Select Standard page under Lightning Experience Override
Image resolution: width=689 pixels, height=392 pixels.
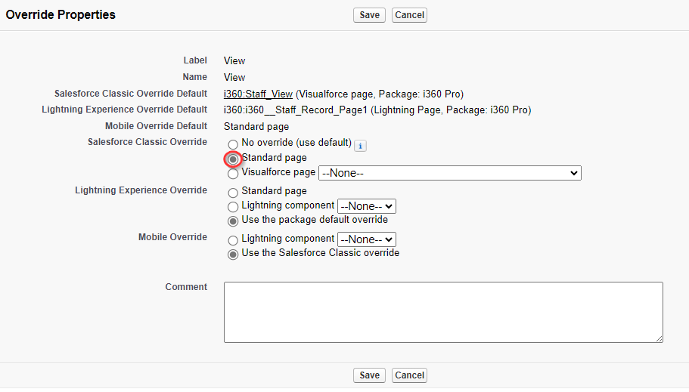point(233,193)
